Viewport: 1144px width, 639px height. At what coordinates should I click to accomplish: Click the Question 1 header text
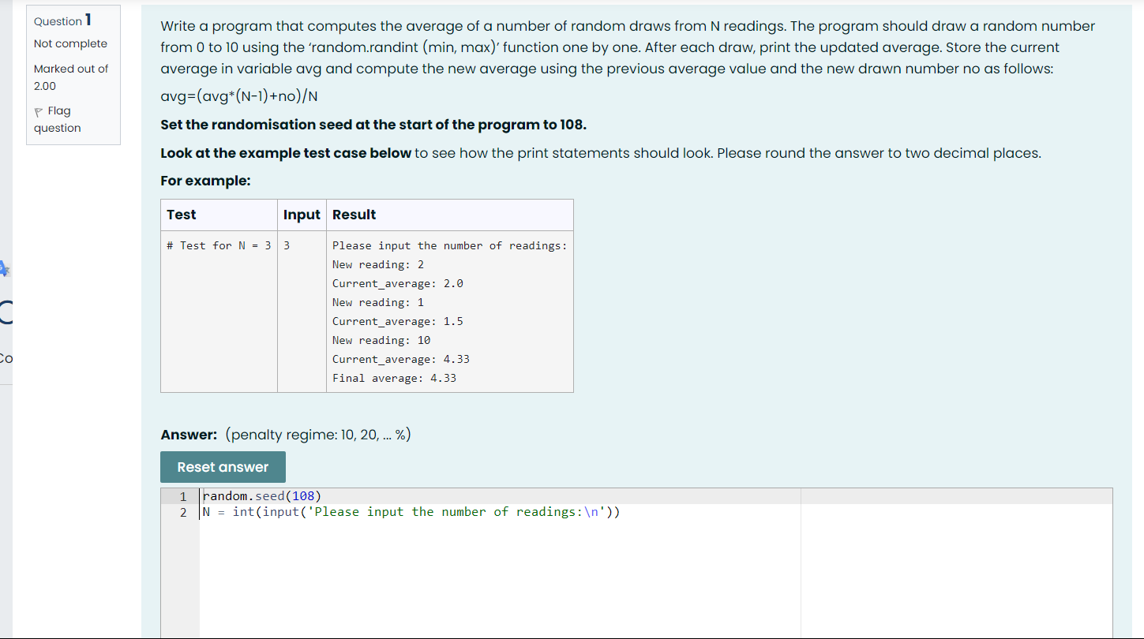click(62, 21)
